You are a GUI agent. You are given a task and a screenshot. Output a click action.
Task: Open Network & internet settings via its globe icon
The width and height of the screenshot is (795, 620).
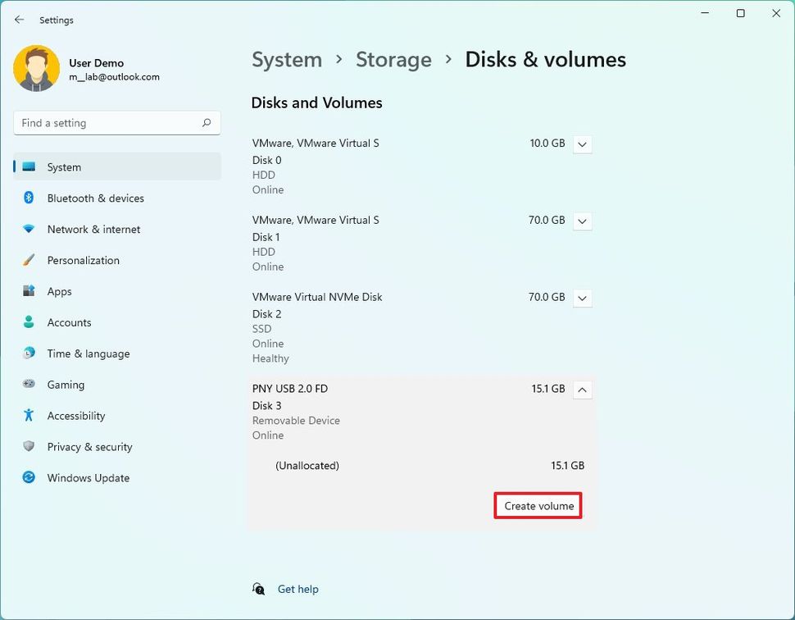tap(29, 229)
